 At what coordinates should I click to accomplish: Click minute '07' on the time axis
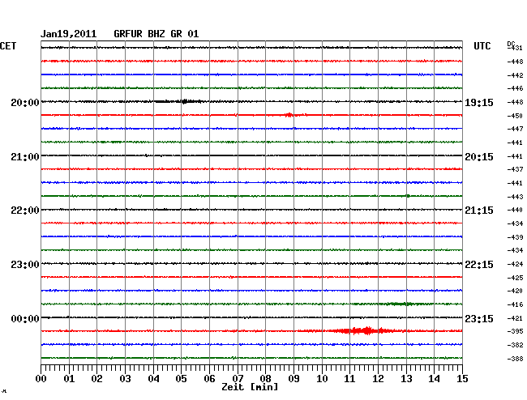238,378
